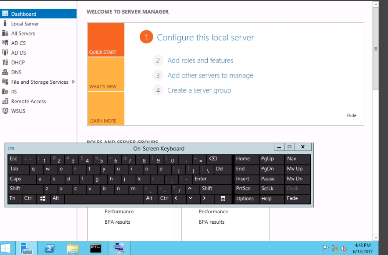
Task: Select the DHCP role icon
Action: [5, 62]
